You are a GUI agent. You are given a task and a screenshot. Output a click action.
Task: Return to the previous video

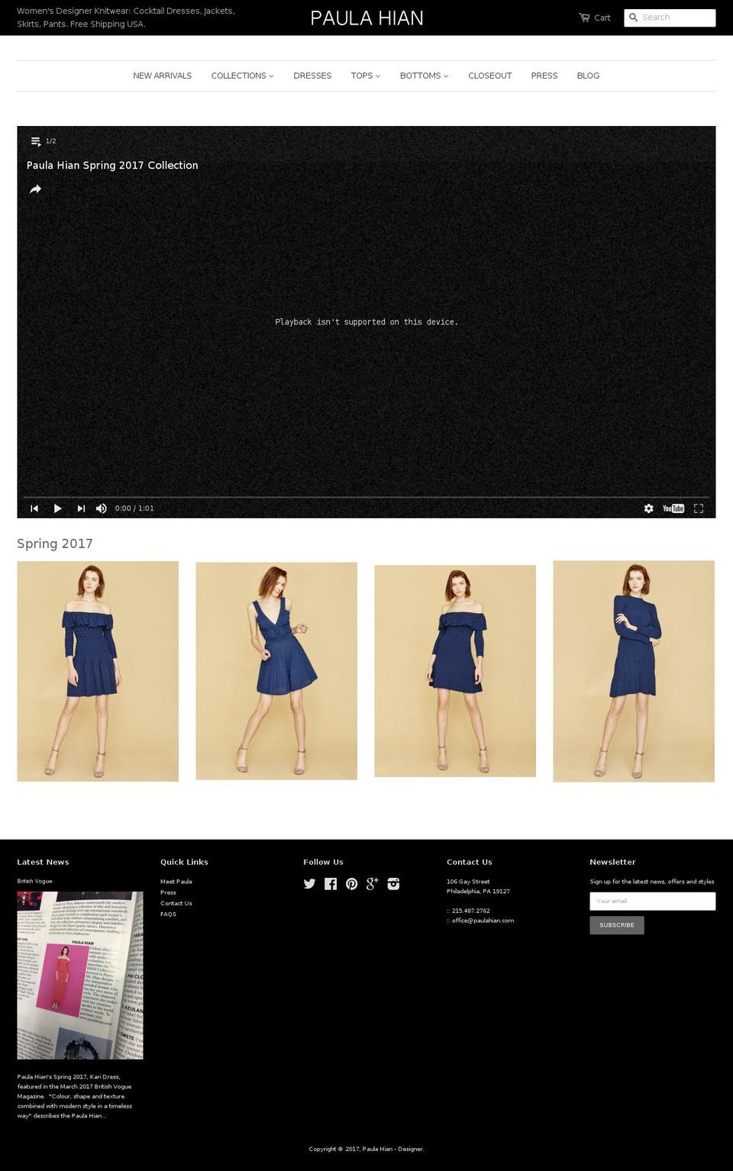[x=34, y=508]
